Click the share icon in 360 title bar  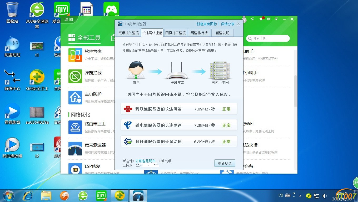(x=252, y=19)
